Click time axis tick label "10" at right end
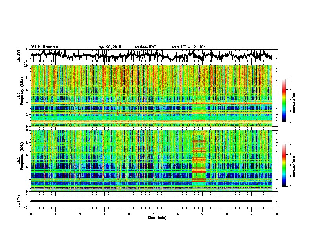Screen dimensions: 311x240 click(x=276, y=214)
